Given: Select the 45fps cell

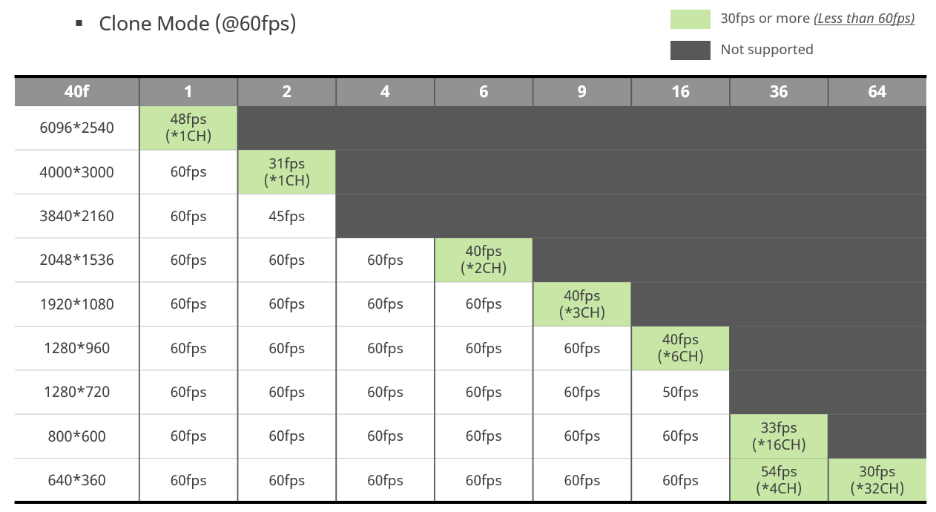Looking at the screenshot, I should pos(287,216).
